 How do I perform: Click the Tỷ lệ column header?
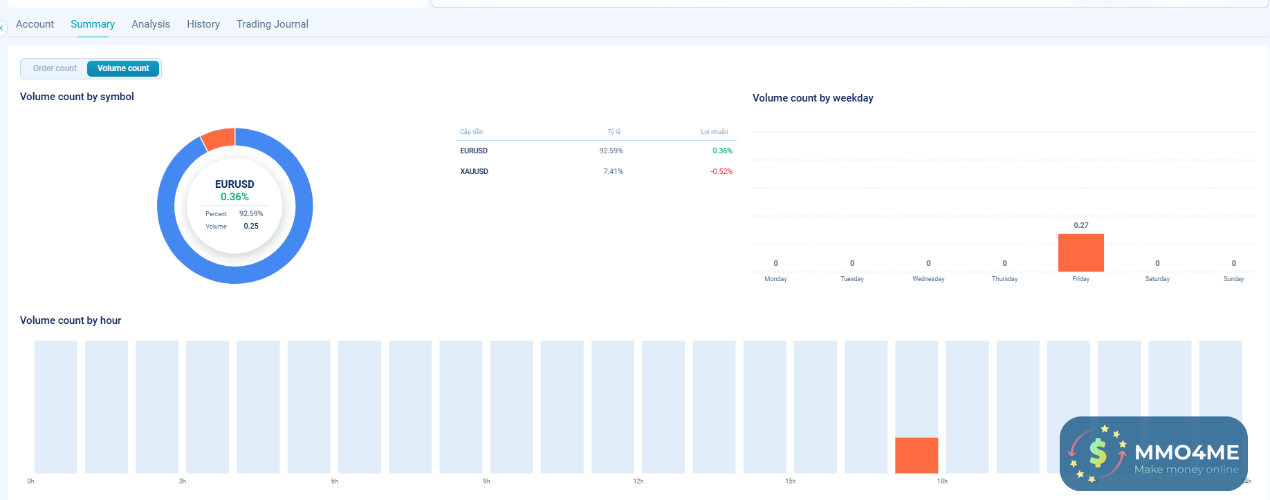click(614, 132)
